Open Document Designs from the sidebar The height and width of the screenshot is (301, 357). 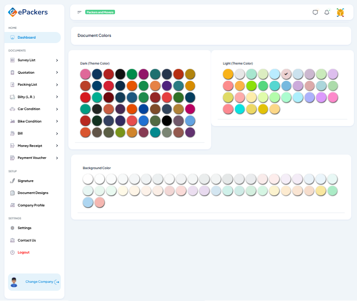point(33,193)
